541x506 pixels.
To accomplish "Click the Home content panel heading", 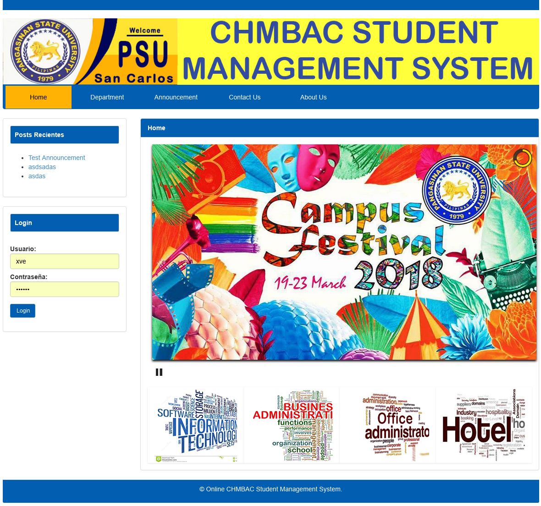I will (x=340, y=128).
